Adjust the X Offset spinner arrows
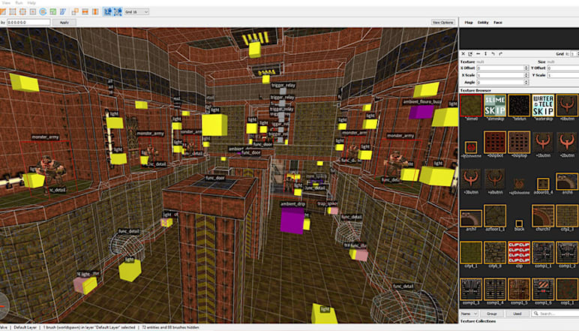This screenshot has height=331, width=579. pyautogui.click(x=526, y=68)
